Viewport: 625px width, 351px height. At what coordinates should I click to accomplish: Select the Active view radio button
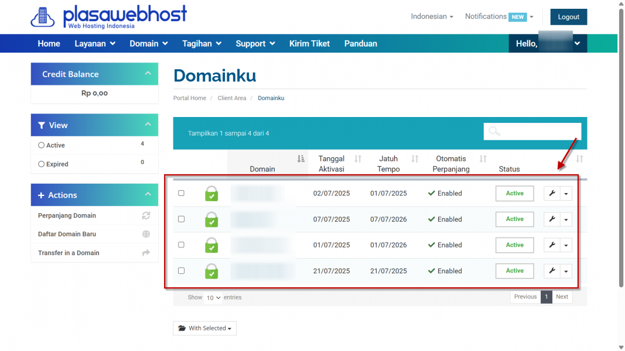pos(42,145)
